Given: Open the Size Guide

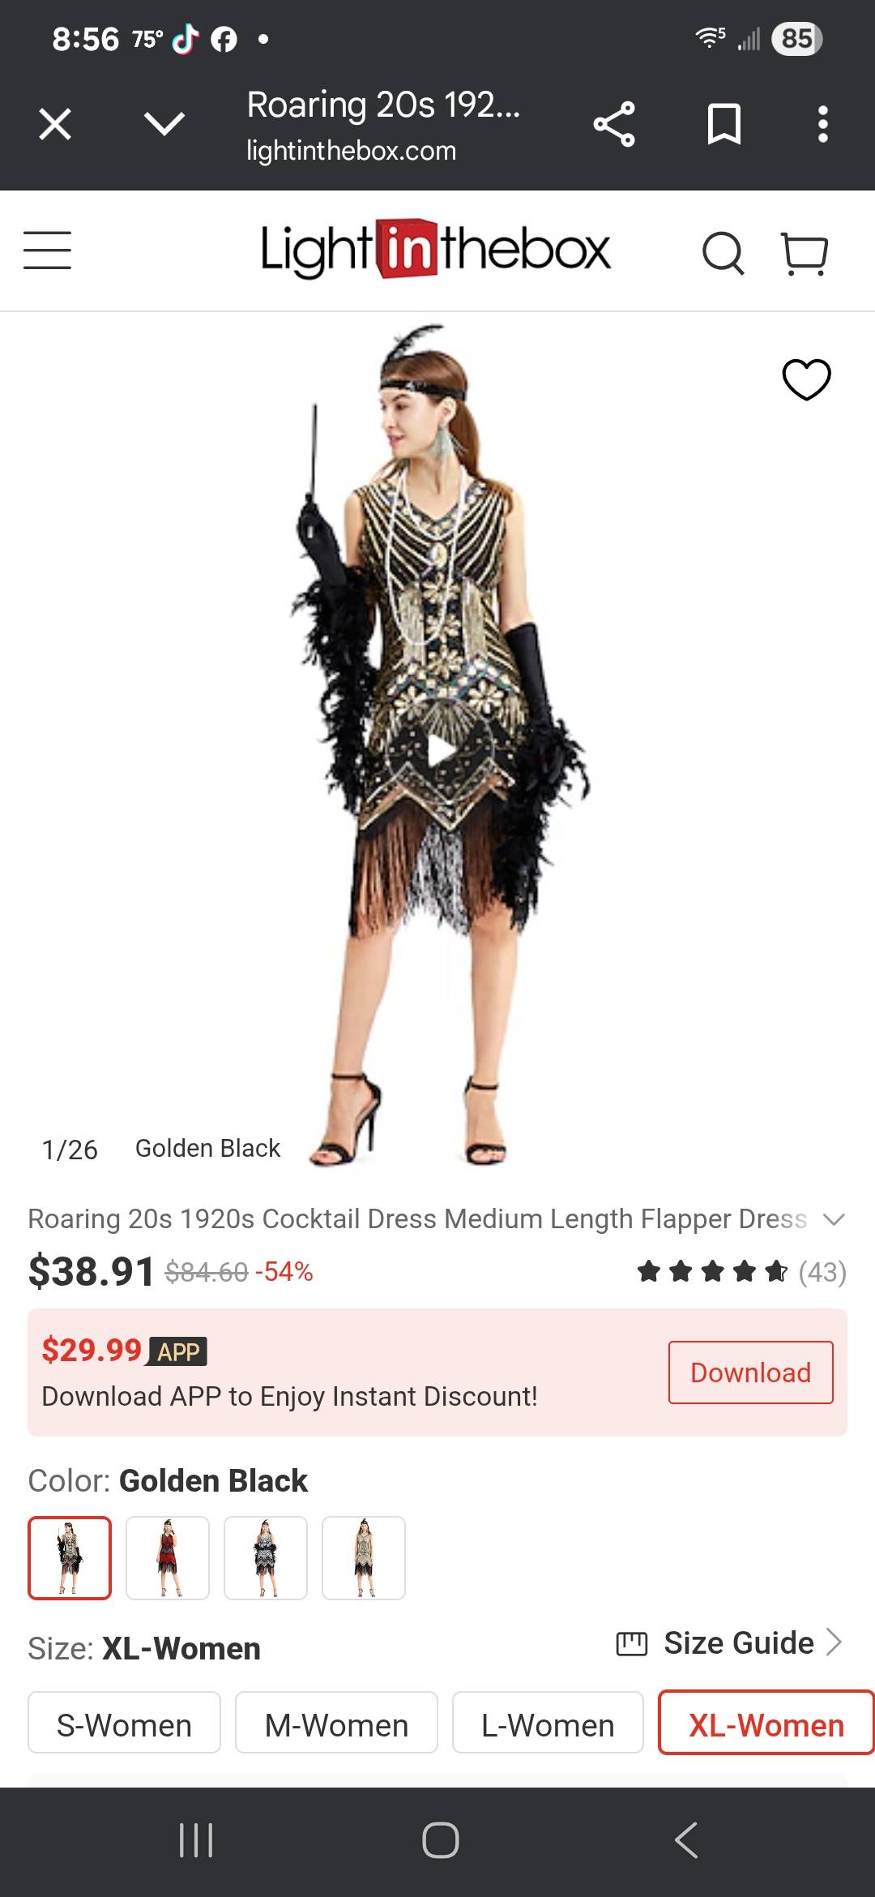Looking at the screenshot, I should click(730, 1642).
